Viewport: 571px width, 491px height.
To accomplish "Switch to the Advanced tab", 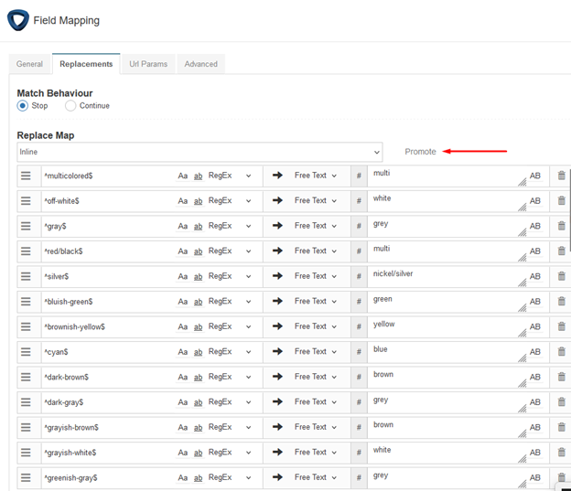I will pos(201,64).
